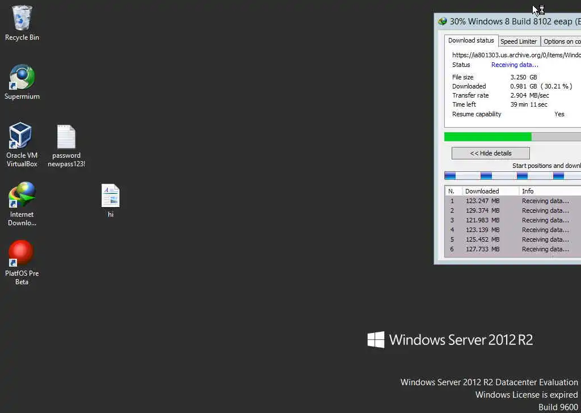
Task: Open the Options on completion tab
Action: click(561, 41)
